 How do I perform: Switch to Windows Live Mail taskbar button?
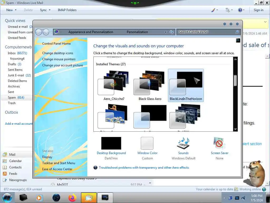[x=89, y=198]
